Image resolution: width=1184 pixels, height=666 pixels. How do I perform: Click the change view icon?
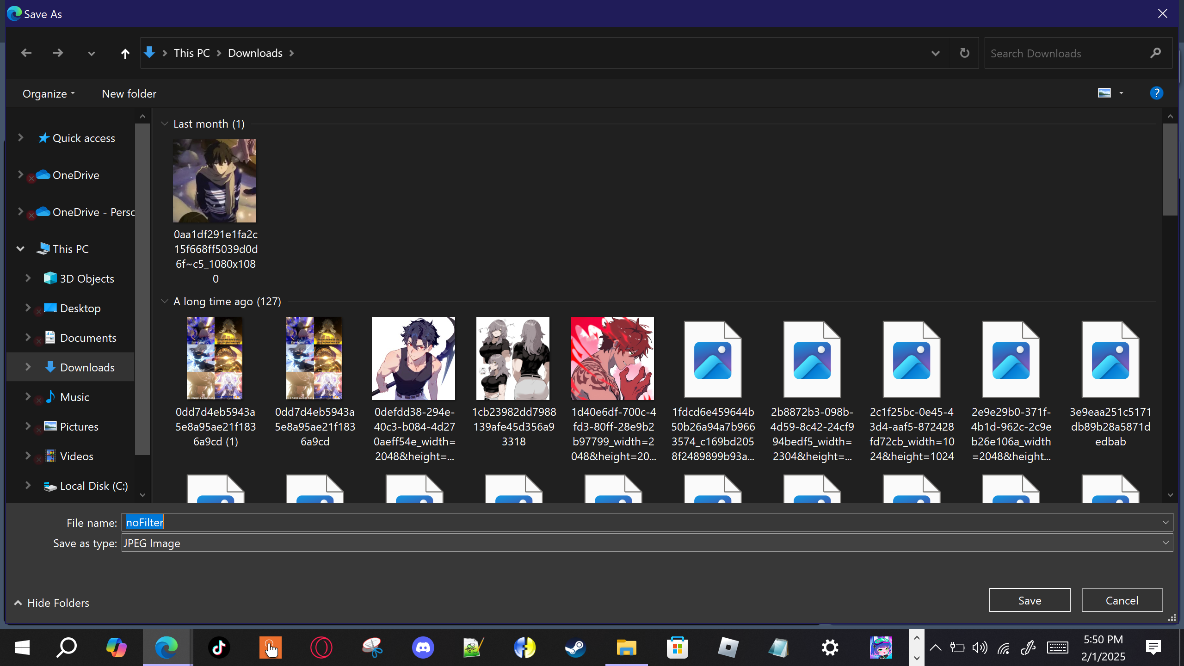(x=1104, y=93)
